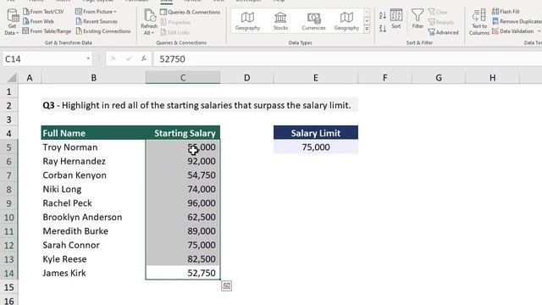
Task: Select the Kyle Reese cell
Action: (x=93, y=259)
